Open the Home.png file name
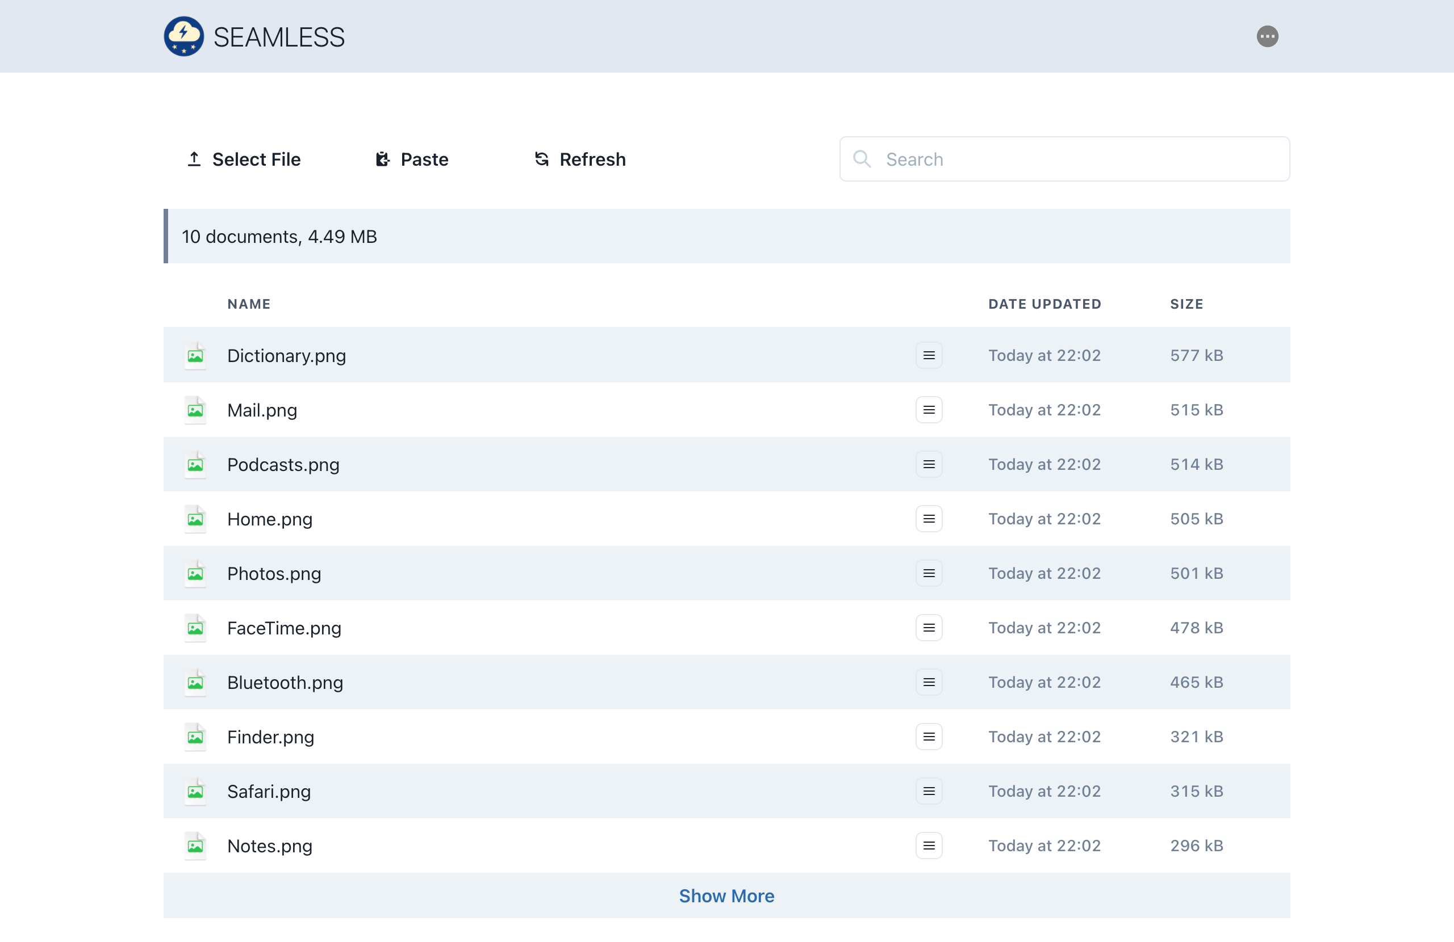This screenshot has width=1454, height=942. pos(269,520)
